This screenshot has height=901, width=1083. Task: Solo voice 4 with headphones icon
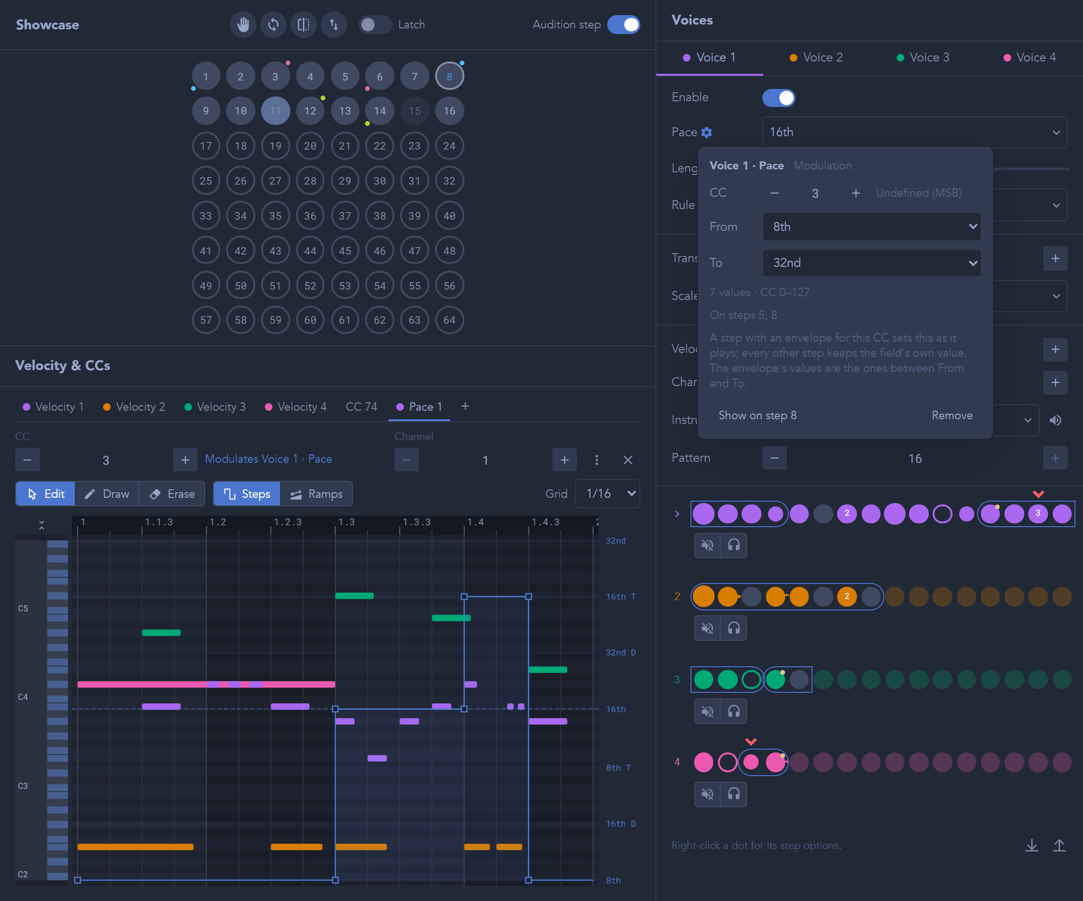[734, 794]
